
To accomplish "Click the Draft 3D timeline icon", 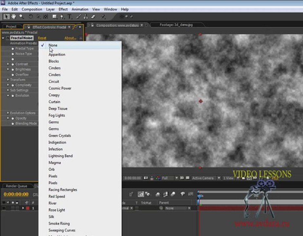I will click(x=148, y=194).
